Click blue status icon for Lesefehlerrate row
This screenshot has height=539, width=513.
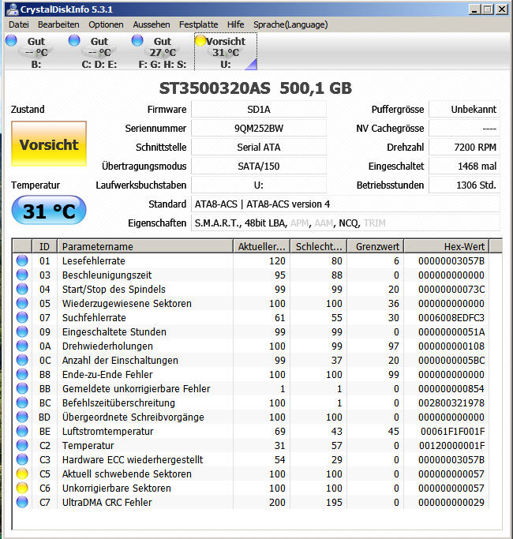coord(22,261)
